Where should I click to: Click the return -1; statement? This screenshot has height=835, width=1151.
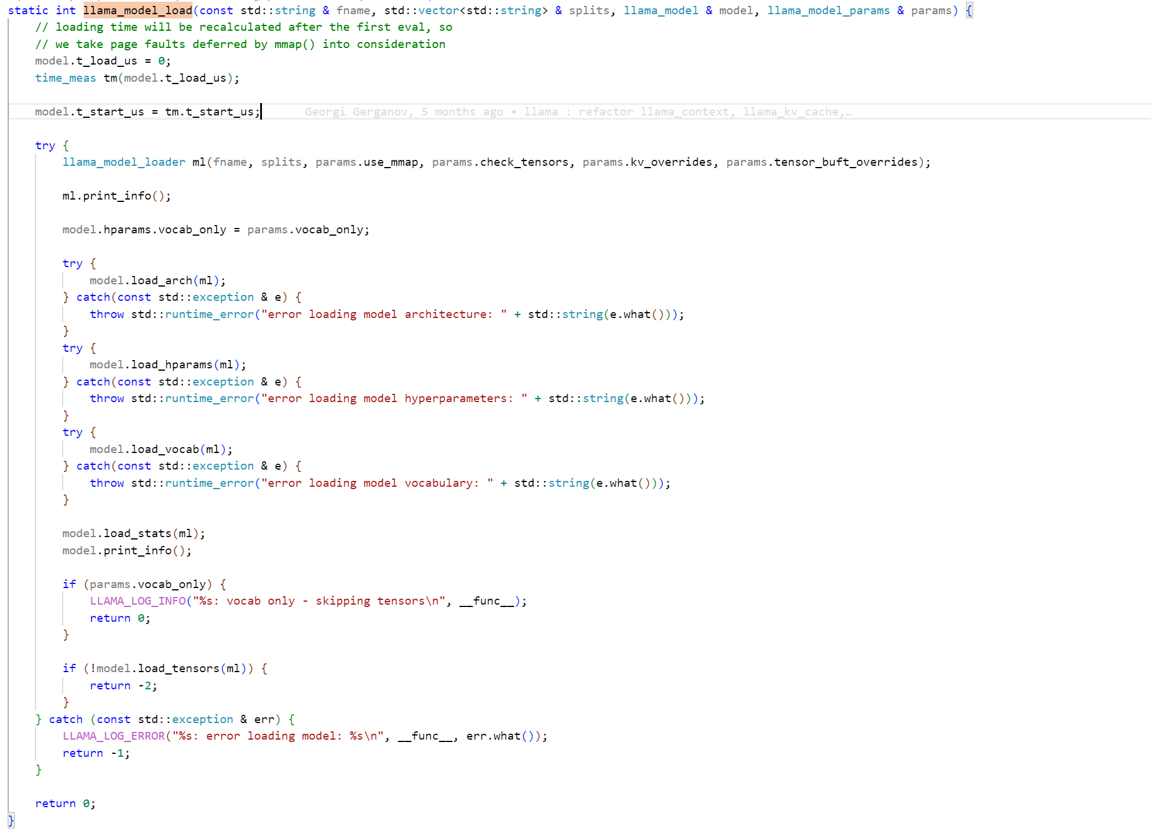coord(96,753)
